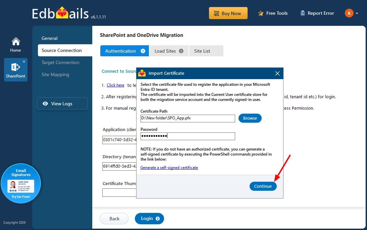The width and height of the screenshot is (367, 230).
Task: Select Site Mapping menu item
Action: (x=55, y=75)
